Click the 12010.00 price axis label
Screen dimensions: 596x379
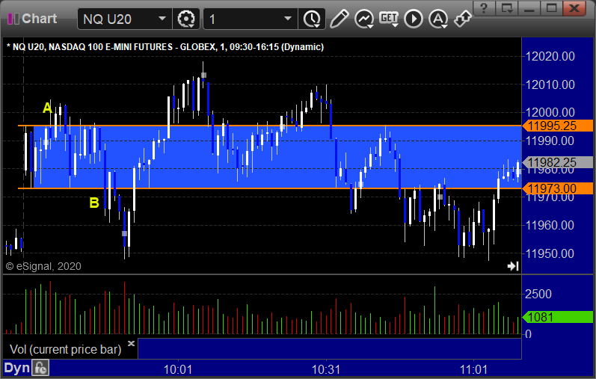pos(550,84)
